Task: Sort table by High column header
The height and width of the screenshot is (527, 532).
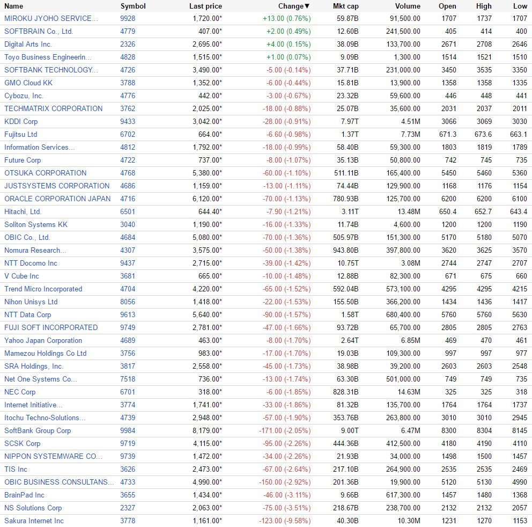Action: (x=484, y=6)
